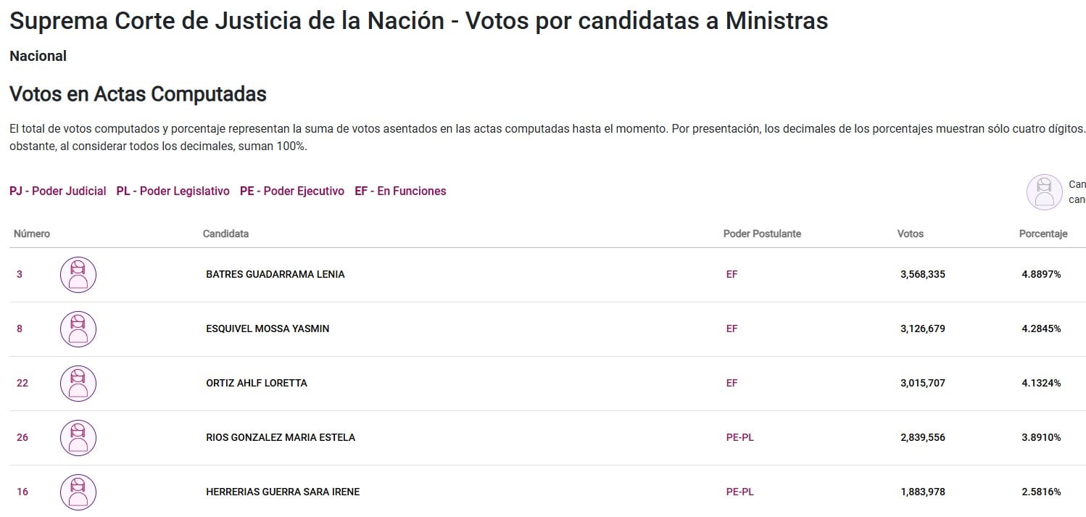This screenshot has width=1086, height=517.
Task: Click the PE-PL tag for Rios Gonzalez
Action: 739,438
